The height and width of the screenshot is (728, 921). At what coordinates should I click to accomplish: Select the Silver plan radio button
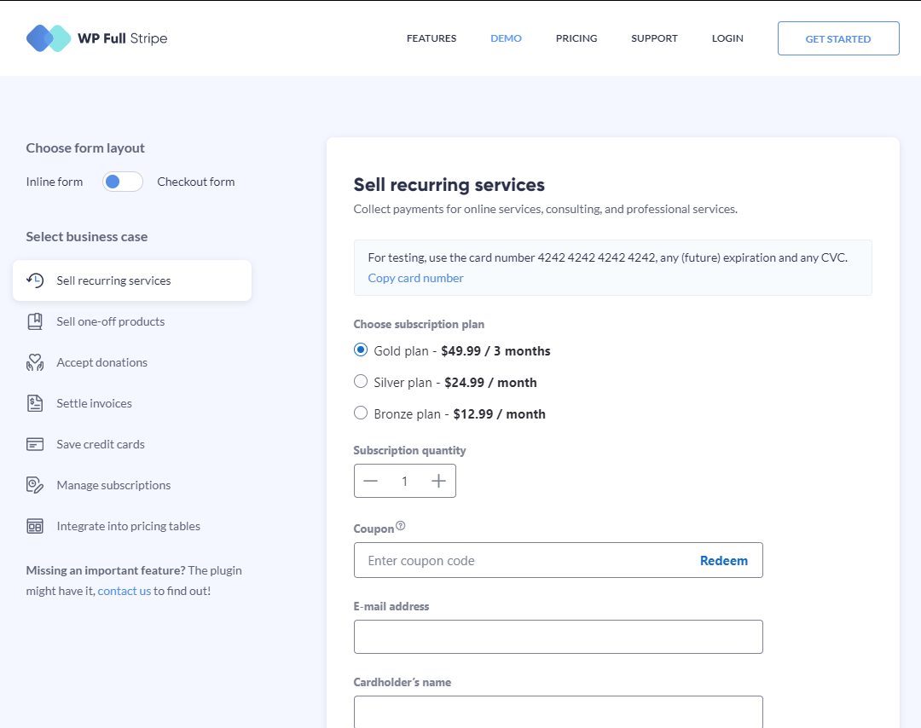point(360,381)
